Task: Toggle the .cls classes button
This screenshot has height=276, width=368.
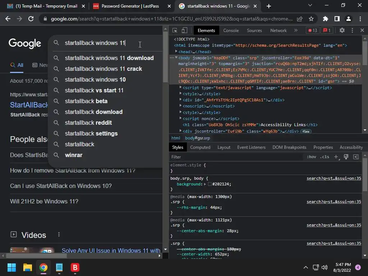Action: click(325, 157)
